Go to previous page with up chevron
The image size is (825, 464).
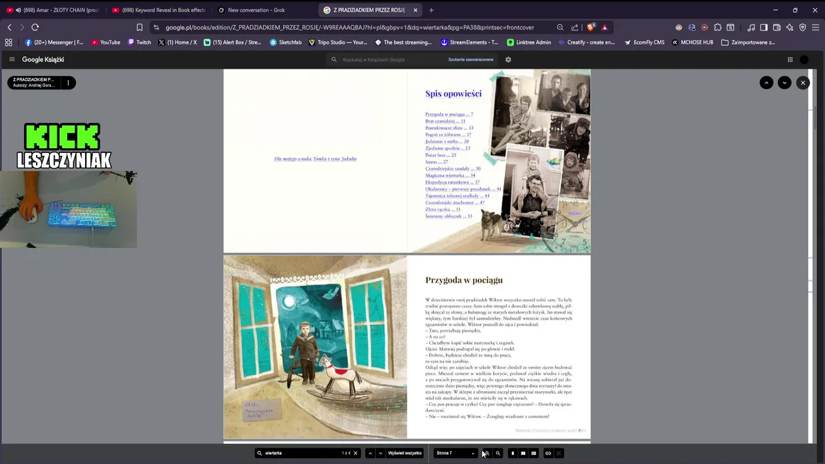766,82
